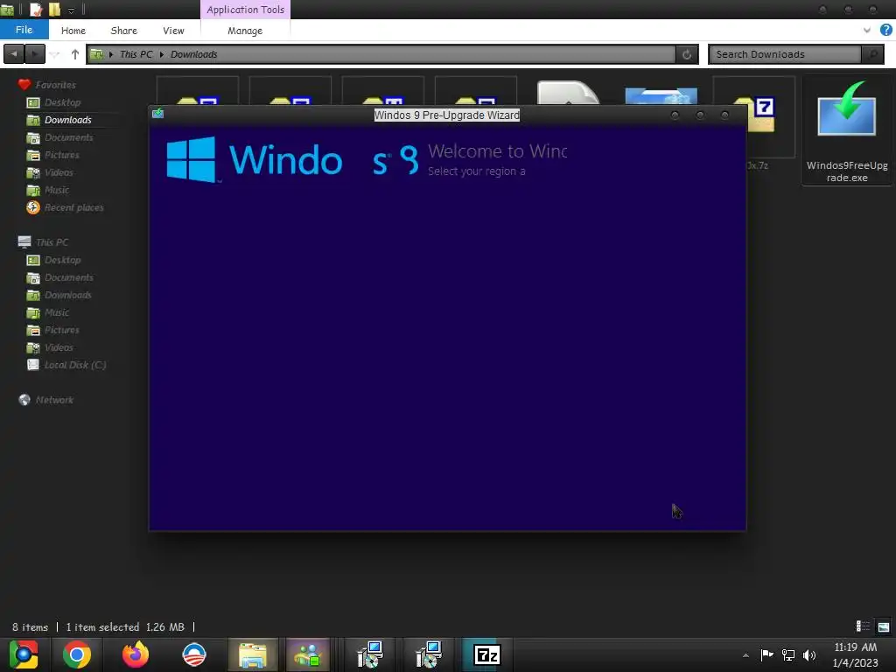
Task: Select Downloads under Favorites
Action: [59, 120]
